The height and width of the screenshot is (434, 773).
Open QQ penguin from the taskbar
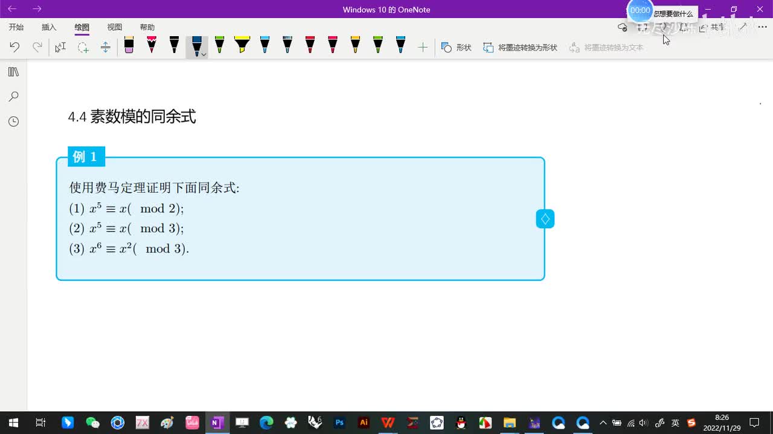pyautogui.click(x=461, y=423)
